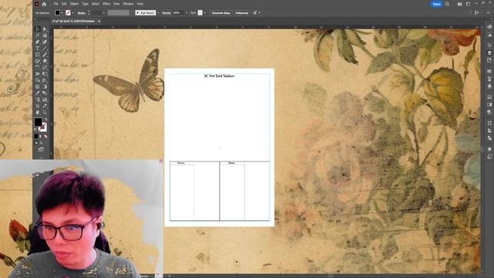Click the stroke weight stepper arrows
This screenshot has height=278, width=494.
click(89, 13)
